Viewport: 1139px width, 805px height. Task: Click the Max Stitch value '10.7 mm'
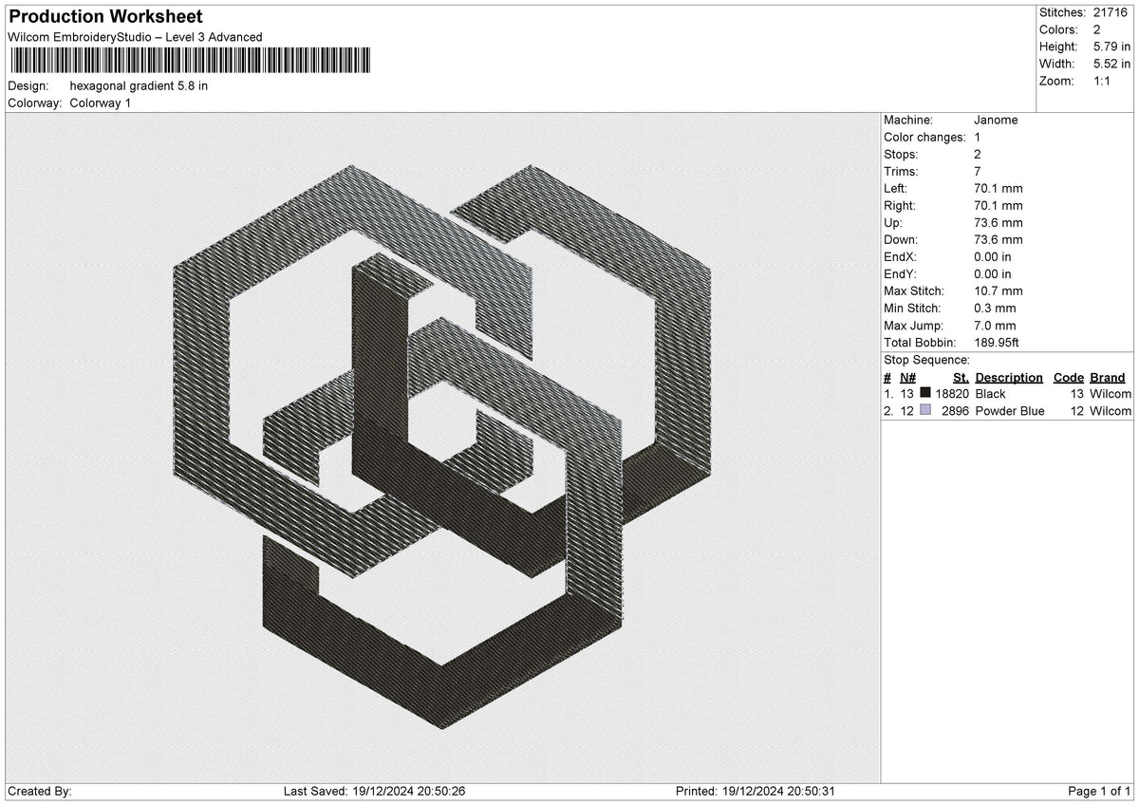pyautogui.click(x=999, y=291)
